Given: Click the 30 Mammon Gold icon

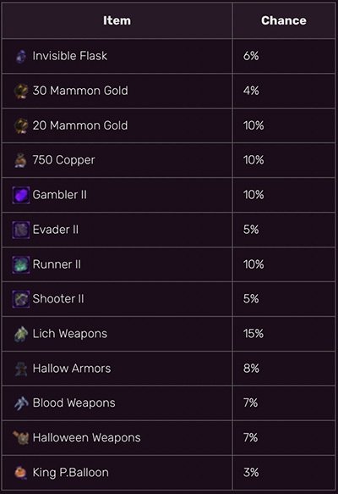Looking at the screenshot, I should [x=21, y=91].
